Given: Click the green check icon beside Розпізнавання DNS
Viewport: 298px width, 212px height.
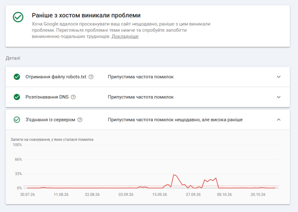Looking at the screenshot, I should [x=17, y=97].
